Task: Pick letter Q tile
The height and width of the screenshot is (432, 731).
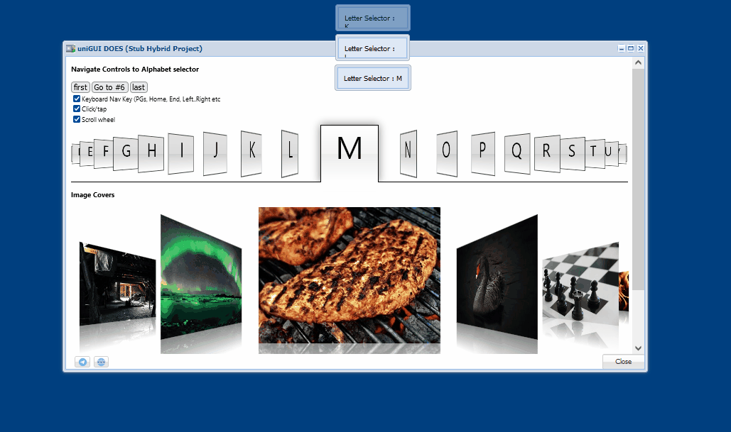Action: pos(517,153)
